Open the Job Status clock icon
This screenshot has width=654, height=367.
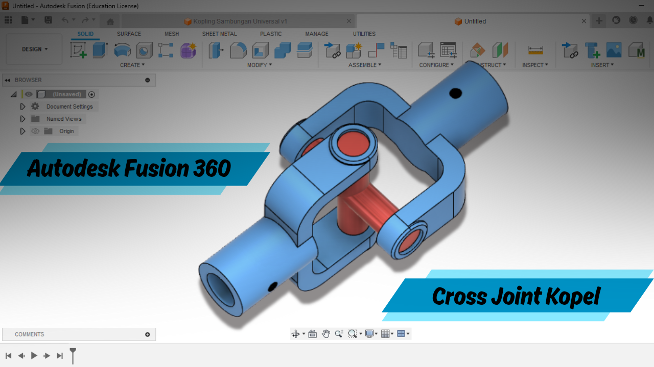pyautogui.click(x=633, y=20)
